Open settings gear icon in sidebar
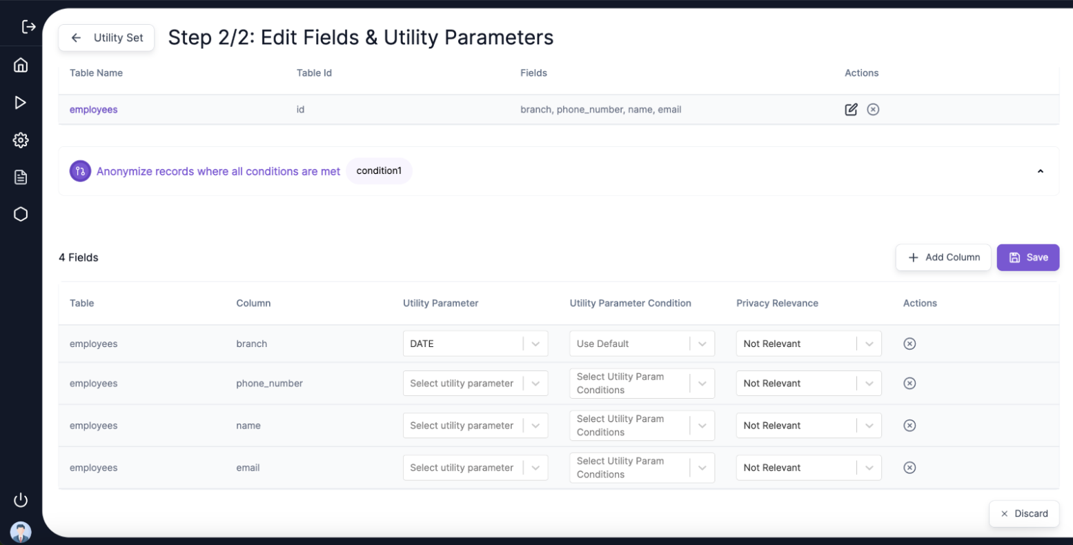This screenshot has width=1073, height=545. click(x=21, y=140)
